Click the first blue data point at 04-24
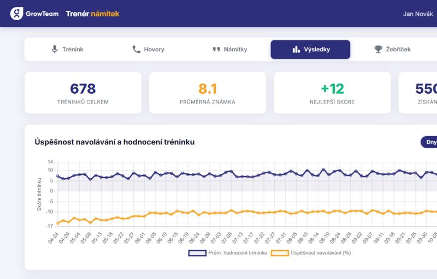This screenshot has height=279, width=437. tap(58, 176)
